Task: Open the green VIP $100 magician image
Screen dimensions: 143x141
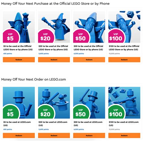Action: click(x=124, y=103)
